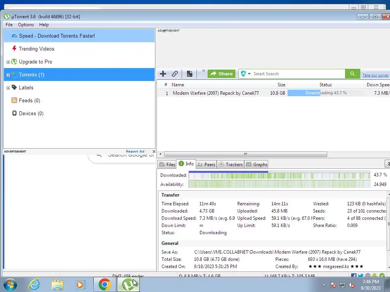390x292 pixels.
Task: Collapse the detail pane toggle arrow
Action: (x=388, y=163)
